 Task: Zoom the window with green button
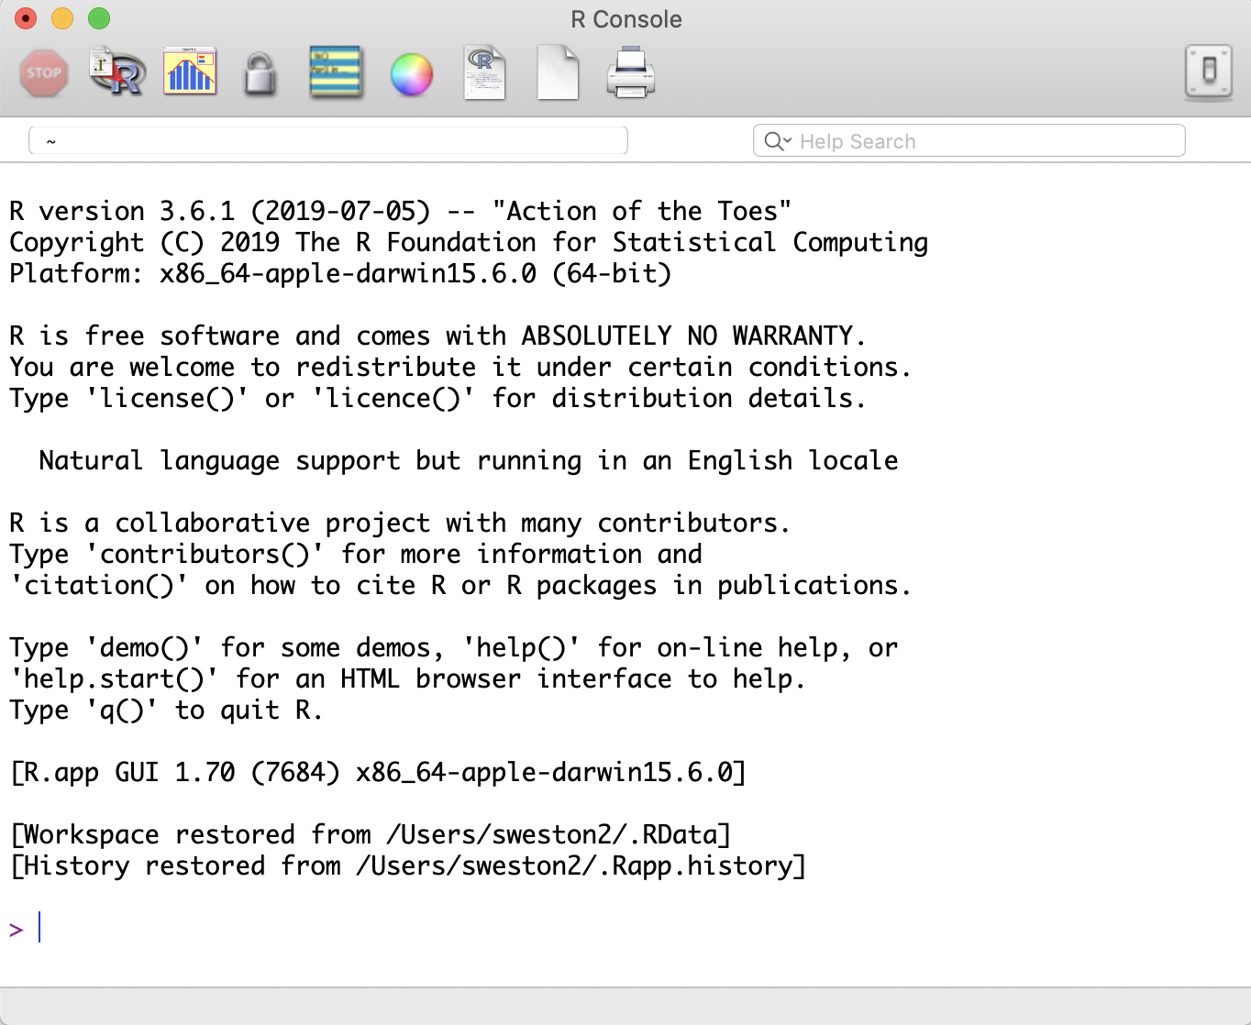click(x=99, y=18)
